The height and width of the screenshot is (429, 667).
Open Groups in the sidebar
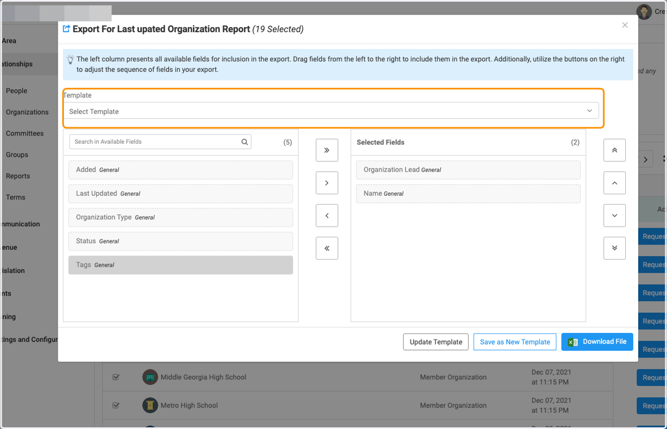17,154
